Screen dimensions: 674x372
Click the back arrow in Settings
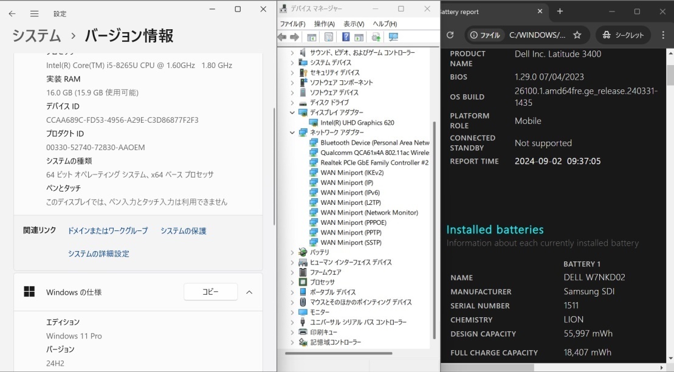click(12, 13)
